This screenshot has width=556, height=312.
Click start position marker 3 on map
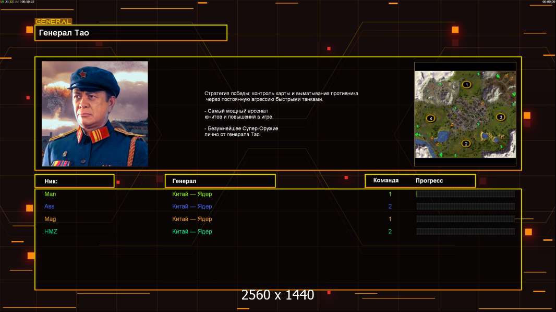[501, 117]
